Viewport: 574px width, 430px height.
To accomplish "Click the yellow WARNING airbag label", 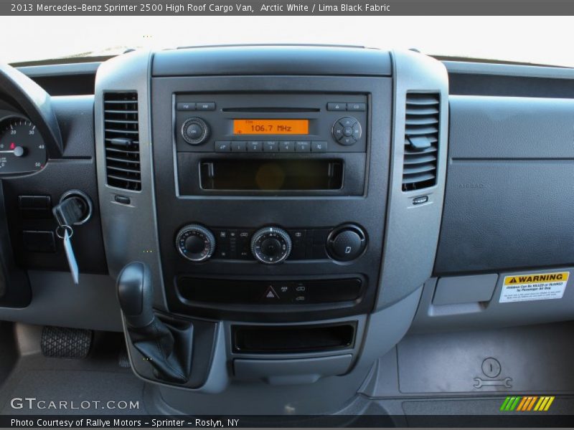I will point(534,287).
